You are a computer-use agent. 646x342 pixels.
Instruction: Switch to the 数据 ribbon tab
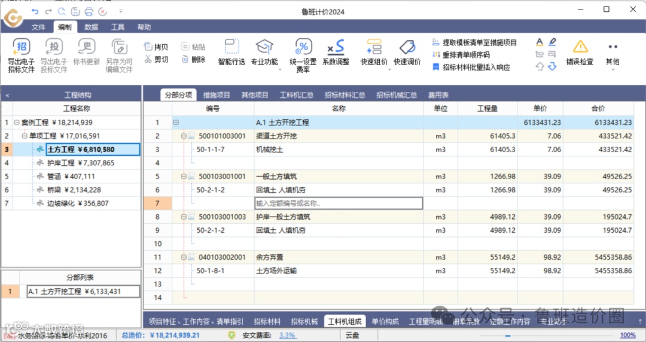click(91, 27)
